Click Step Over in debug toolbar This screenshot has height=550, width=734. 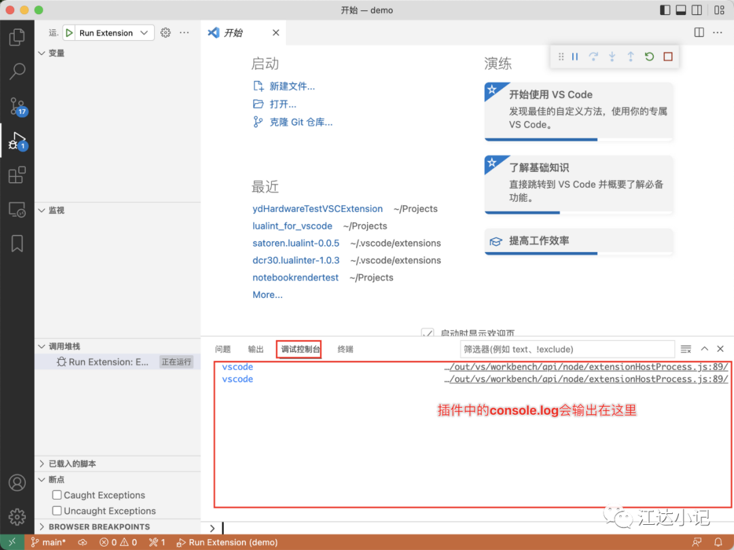click(x=593, y=56)
